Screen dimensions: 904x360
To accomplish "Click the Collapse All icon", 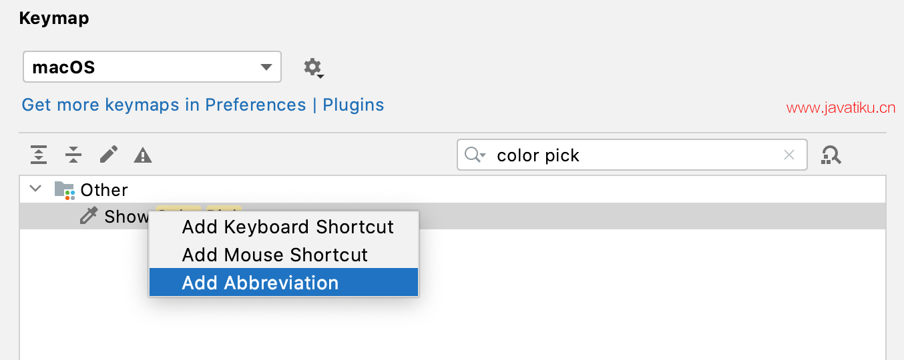I will (x=73, y=155).
